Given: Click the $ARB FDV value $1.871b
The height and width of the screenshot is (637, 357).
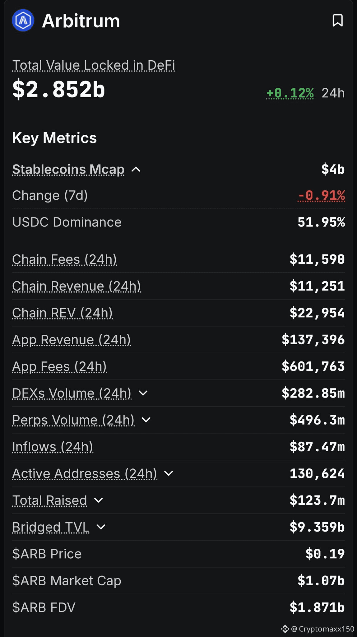Looking at the screenshot, I should [317, 607].
